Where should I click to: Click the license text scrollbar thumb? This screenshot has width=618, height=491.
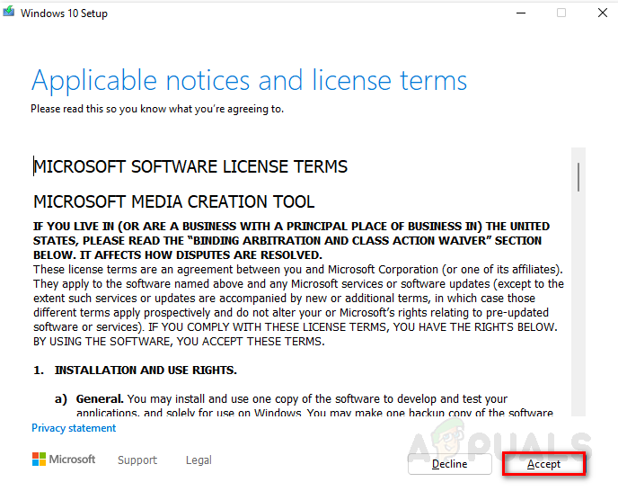pos(578,177)
